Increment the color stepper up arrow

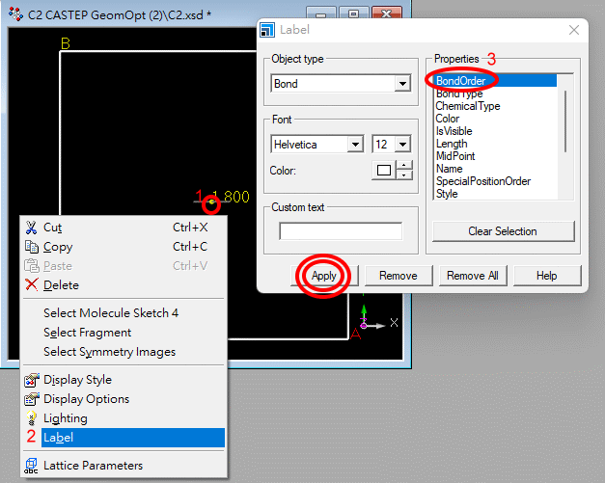404,166
